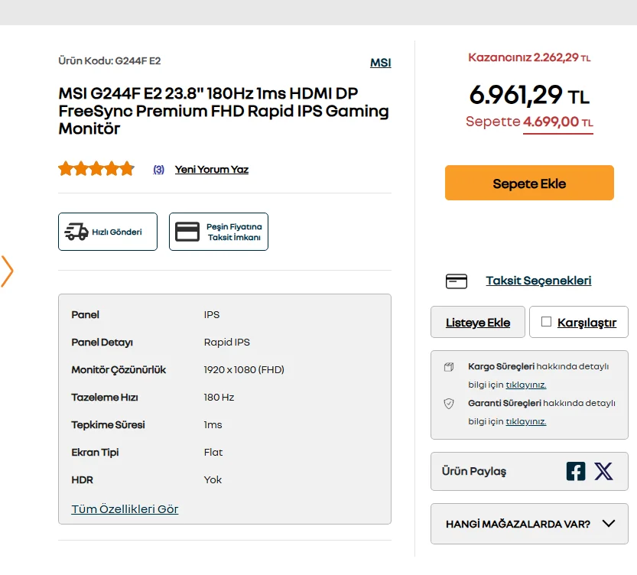The height and width of the screenshot is (575, 637).
Task: Click the five-star rating stars
Action: click(96, 169)
